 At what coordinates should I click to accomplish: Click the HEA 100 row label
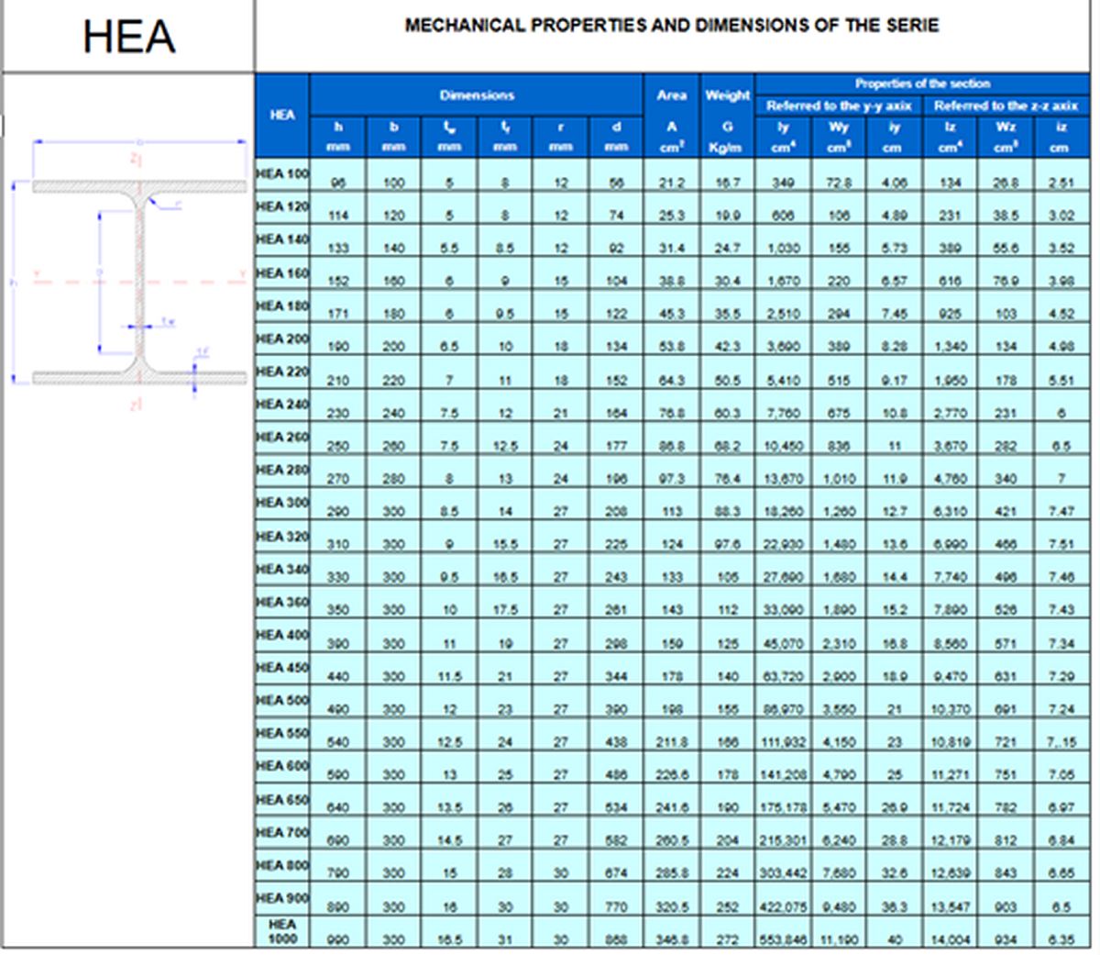point(282,174)
